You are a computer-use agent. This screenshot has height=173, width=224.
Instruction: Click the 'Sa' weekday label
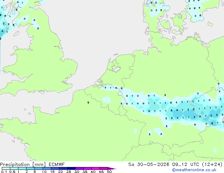131,165
